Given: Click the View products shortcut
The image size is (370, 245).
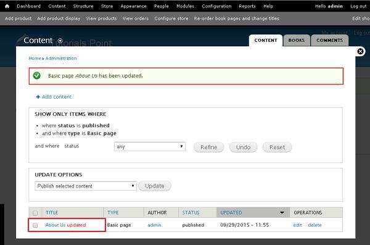Looking at the screenshot, I should tap(102, 19).
